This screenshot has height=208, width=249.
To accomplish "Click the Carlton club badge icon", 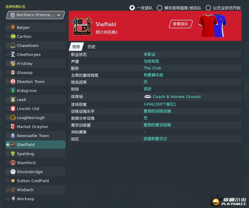I will coord(13,36).
